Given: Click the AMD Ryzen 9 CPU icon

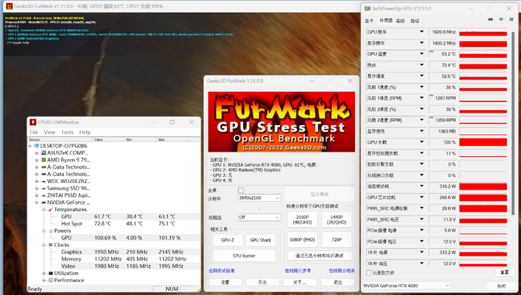Looking at the screenshot, I should click(x=43, y=160).
